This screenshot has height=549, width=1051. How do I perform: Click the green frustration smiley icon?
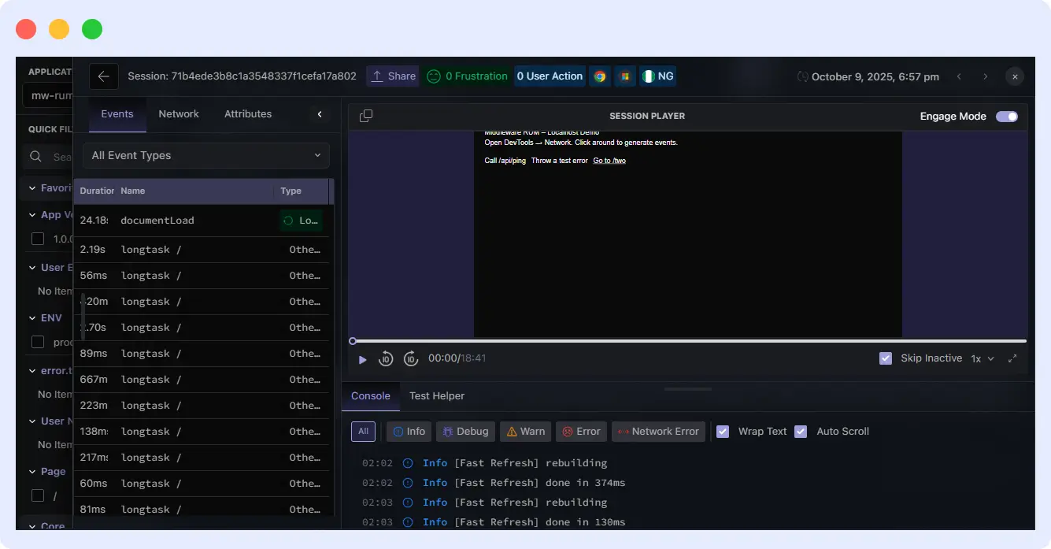point(434,76)
